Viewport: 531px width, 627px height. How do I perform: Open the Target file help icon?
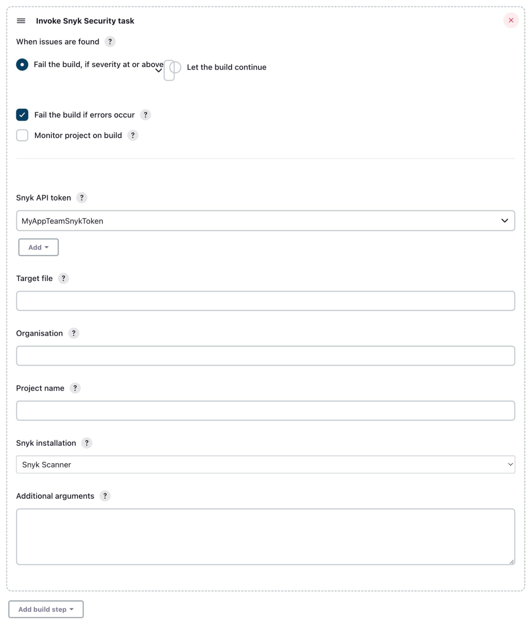coord(63,278)
